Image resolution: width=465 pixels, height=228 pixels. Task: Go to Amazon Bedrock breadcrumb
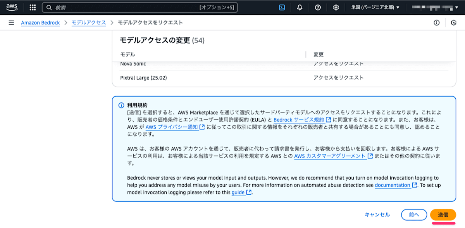point(40,23)
